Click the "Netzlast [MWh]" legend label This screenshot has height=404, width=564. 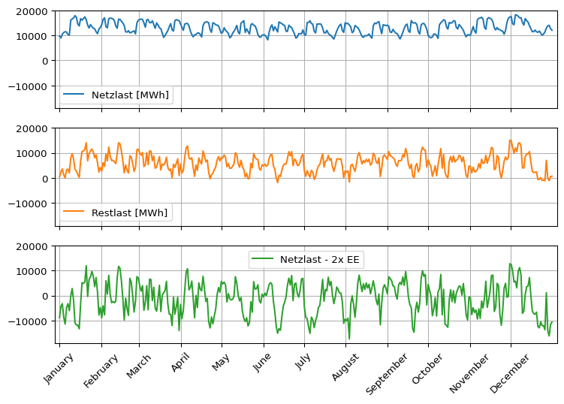point(130,95)
